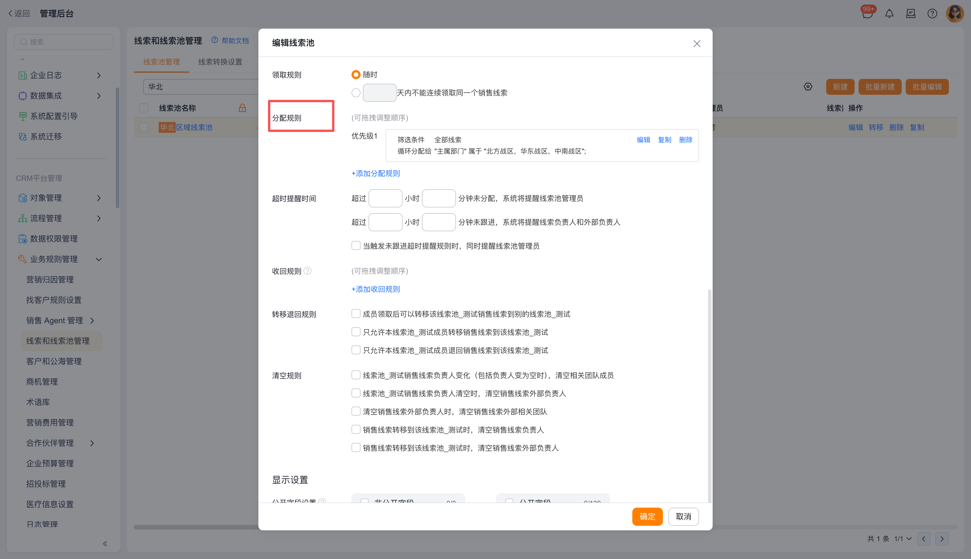Check 只允许本线索池成员退回销售线索 checkbox

[356, 350]
